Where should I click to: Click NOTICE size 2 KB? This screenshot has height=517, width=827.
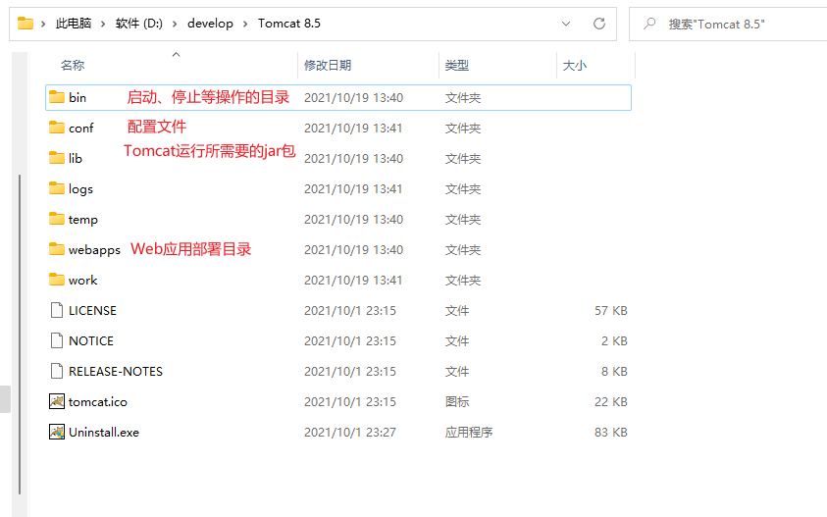pos(614,341)
